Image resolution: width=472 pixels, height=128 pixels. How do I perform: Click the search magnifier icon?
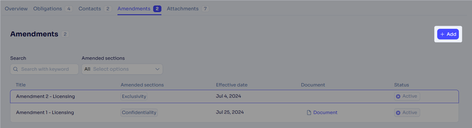(16, 69)
